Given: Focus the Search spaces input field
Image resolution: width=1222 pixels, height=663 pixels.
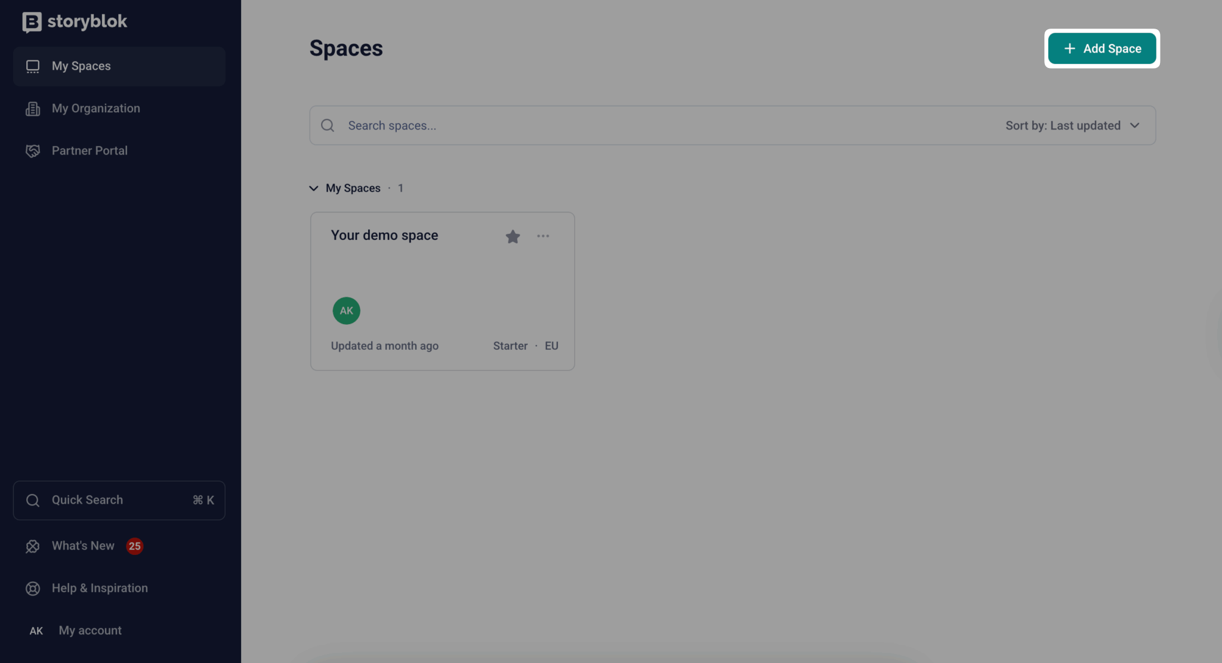Looking at the screenshot, I should [597, 125].
